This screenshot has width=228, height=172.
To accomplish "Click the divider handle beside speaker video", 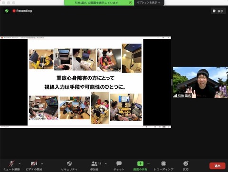I will 172,82.
